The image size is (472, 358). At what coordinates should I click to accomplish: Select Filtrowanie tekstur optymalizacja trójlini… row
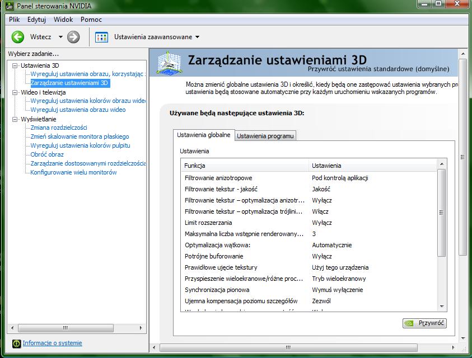tap(309, 211)
